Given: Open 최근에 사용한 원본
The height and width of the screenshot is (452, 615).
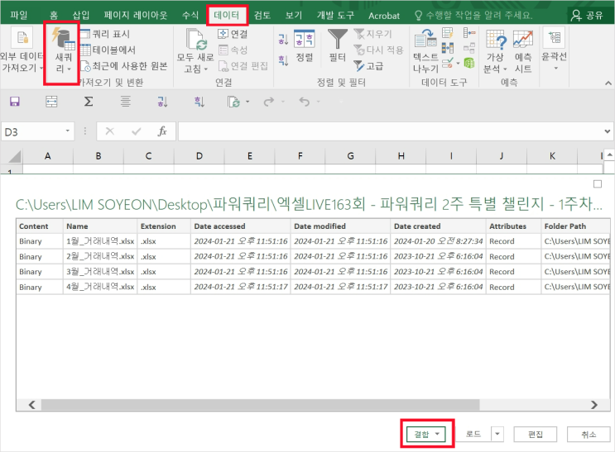Looking at the screenshot, I should pos(124,66).
